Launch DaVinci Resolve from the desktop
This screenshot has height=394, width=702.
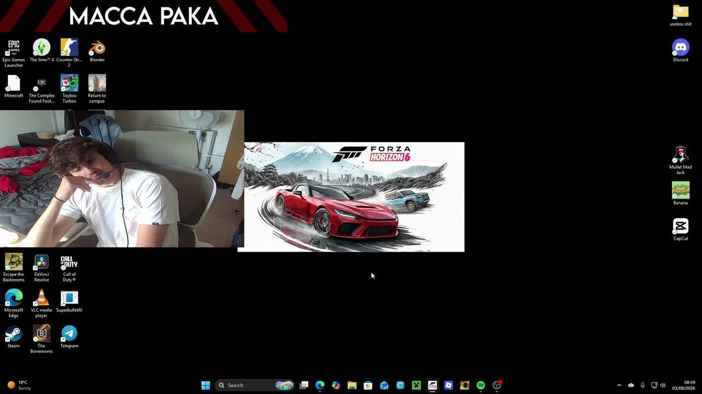pyautogui.click(x=42, y=268)
